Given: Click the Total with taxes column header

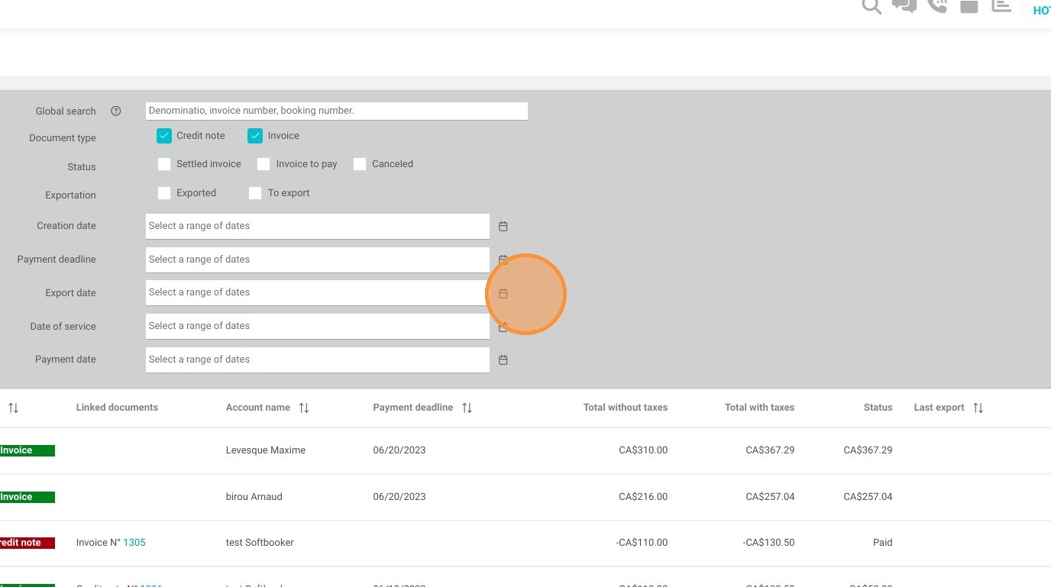Looking at the screenshot, I should point(759,408).
